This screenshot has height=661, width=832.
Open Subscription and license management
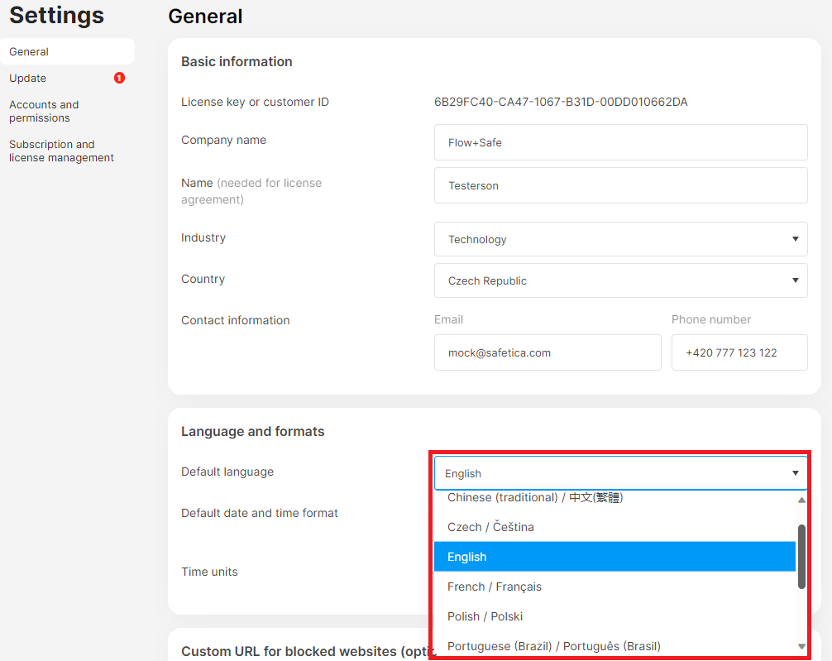pyautogui.click(x=61, y=151)
